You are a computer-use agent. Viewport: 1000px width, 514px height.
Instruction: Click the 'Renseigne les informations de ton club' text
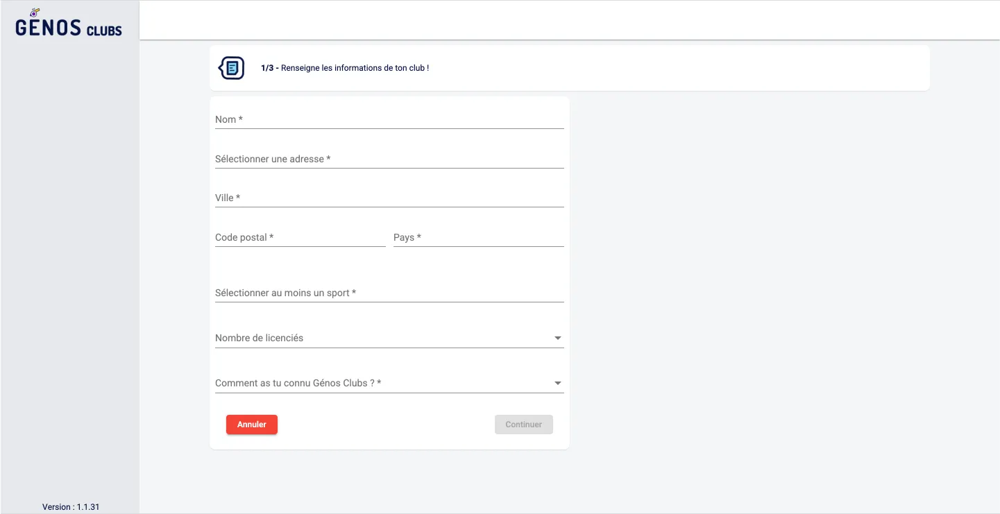(355, 68)
